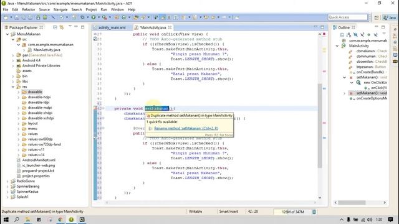Open the Android SDK Manager icon
399x224 pixels.
click(x=38, y=17)
